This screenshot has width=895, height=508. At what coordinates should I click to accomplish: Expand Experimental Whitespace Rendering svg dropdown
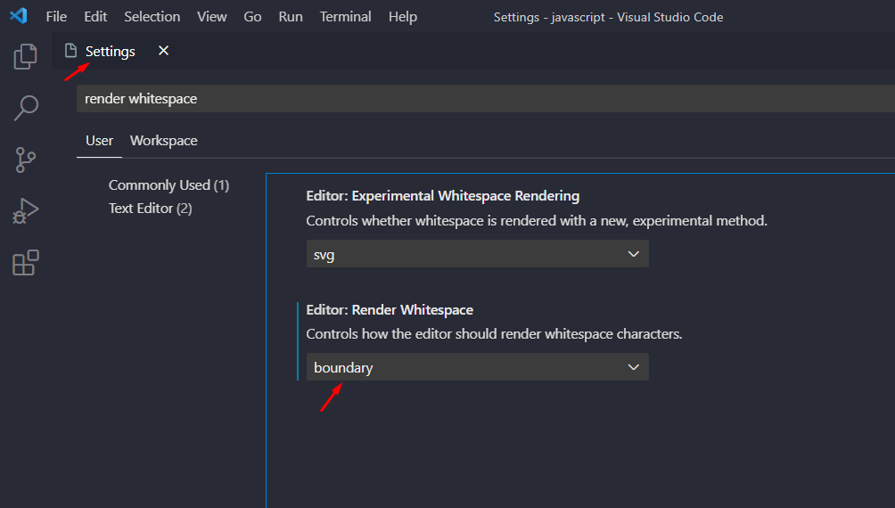477,254
